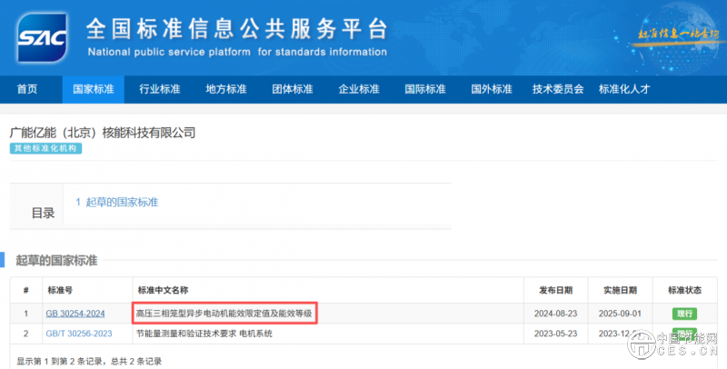Image resolution: width=727 pixels, height=369 pixels.
Task: Click the 其他标准化机构 tag badge
Action: [x=45, y=148]
